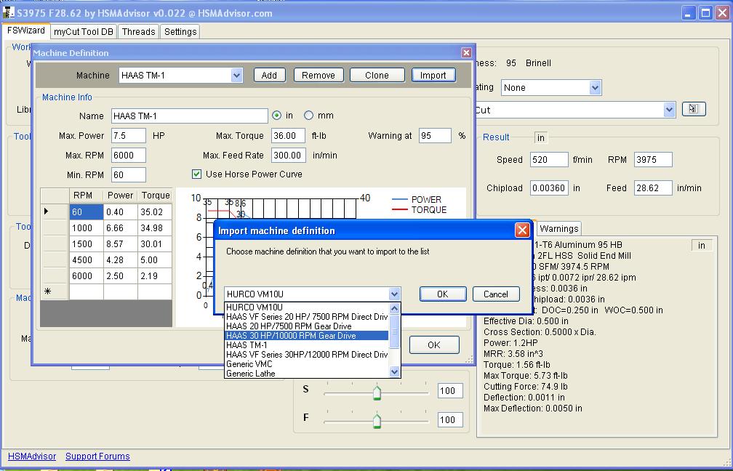The height and width of the screenshot is (471, 733).
Task: Select the inches unit radio button
Action: pos(276,116)
